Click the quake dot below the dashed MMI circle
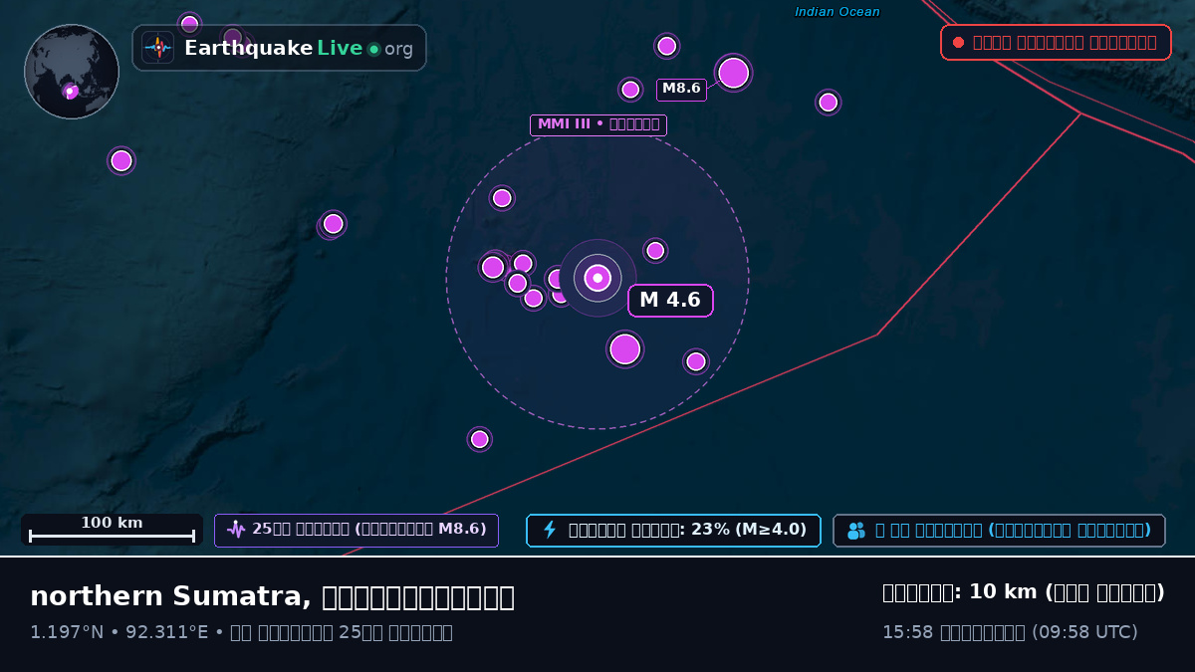 pos(480,439)
